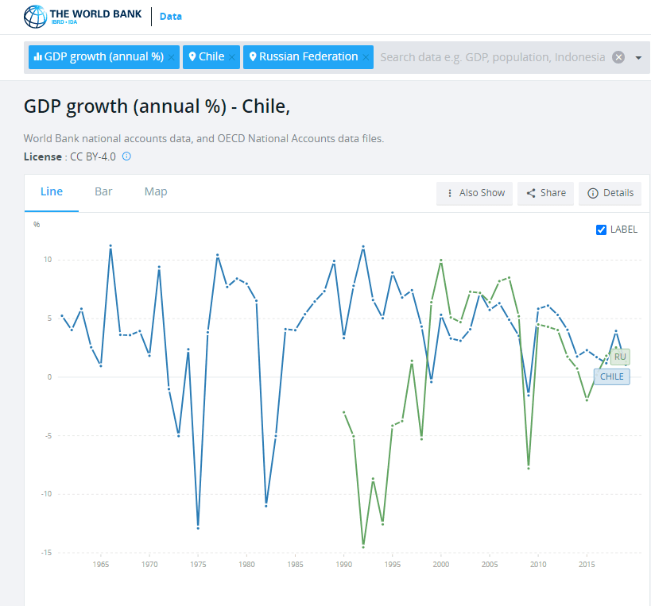Viewport: 651px width, 606px height.
Task: Focus the data search input field
Action: coord(492,57)
